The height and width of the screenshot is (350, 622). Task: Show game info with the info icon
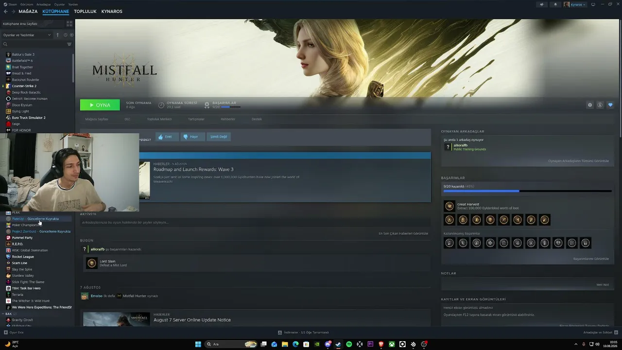coord(600,105)
